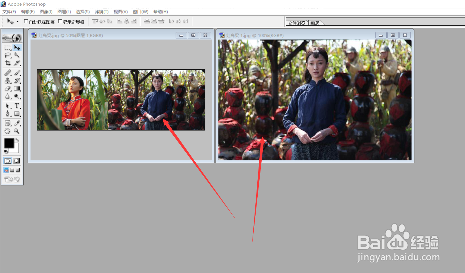465x273 pixels.
Task: Align left edges button
Action: (x=120, y=21)
